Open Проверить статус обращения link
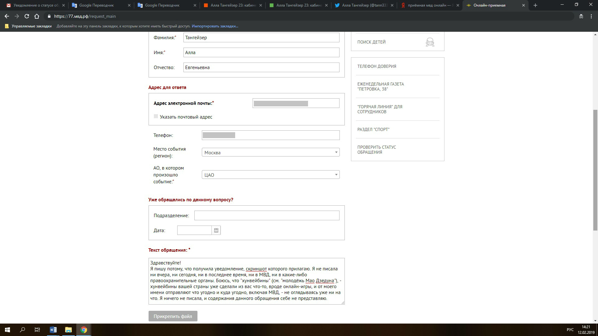This screenshot has height=336, width=598. [x=377, y=150]
